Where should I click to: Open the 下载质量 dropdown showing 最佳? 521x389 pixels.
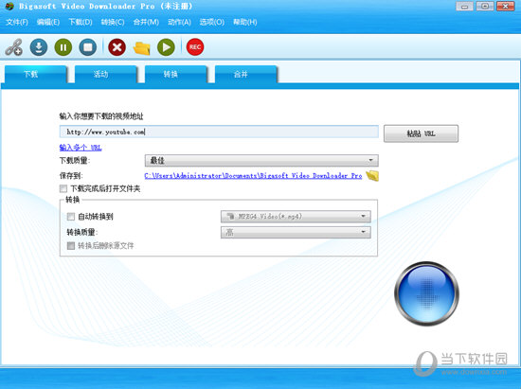click(x=261, y=161)
